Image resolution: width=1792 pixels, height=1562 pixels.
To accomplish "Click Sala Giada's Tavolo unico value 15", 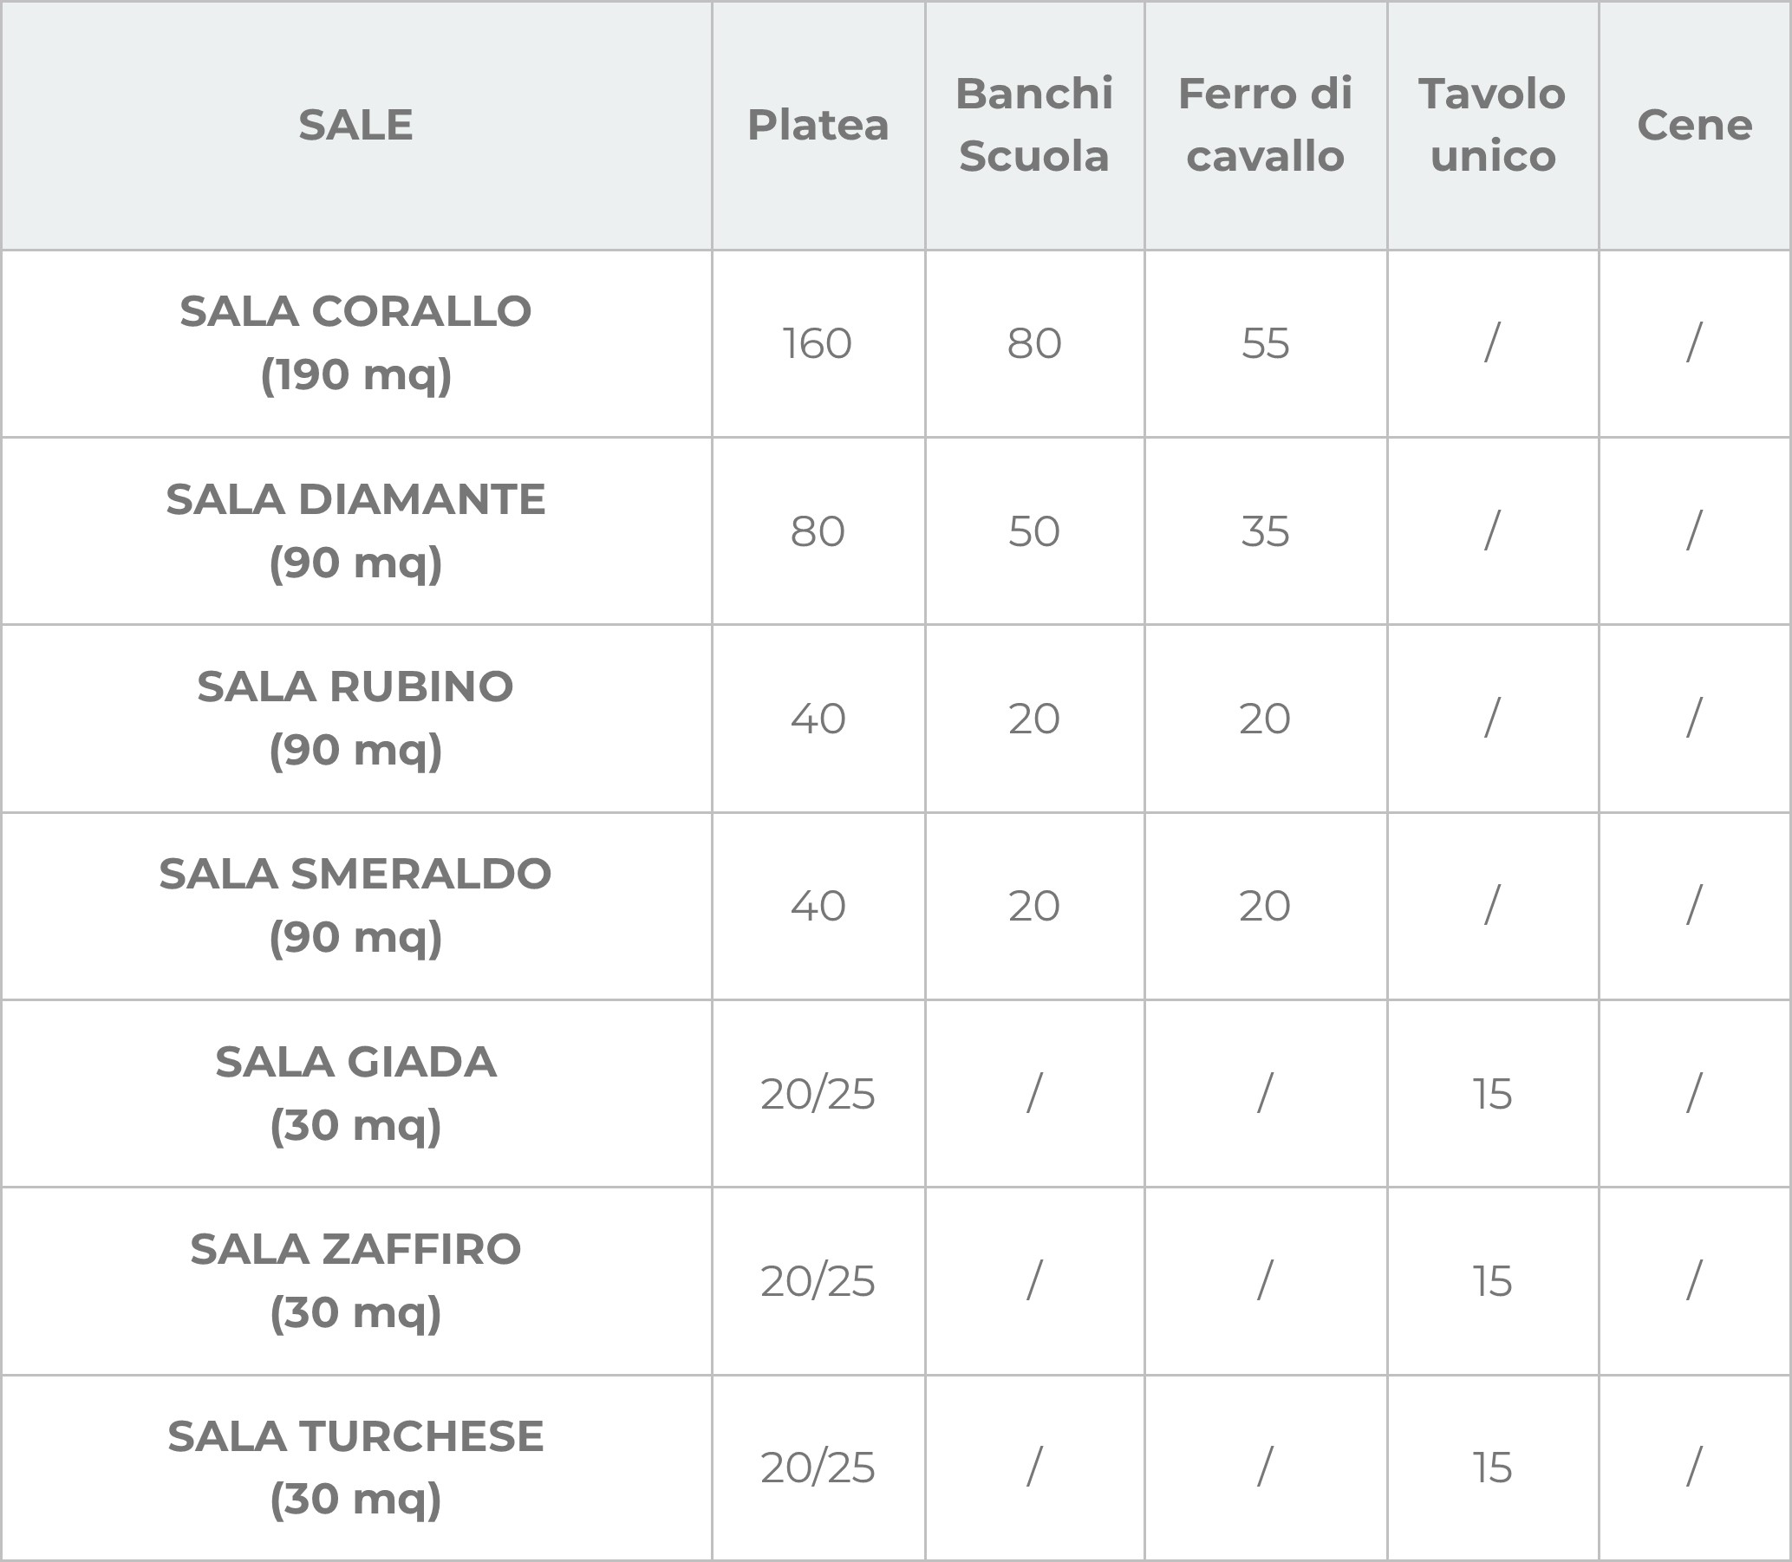I will pyautogui.click(x=1492, y=1094).
